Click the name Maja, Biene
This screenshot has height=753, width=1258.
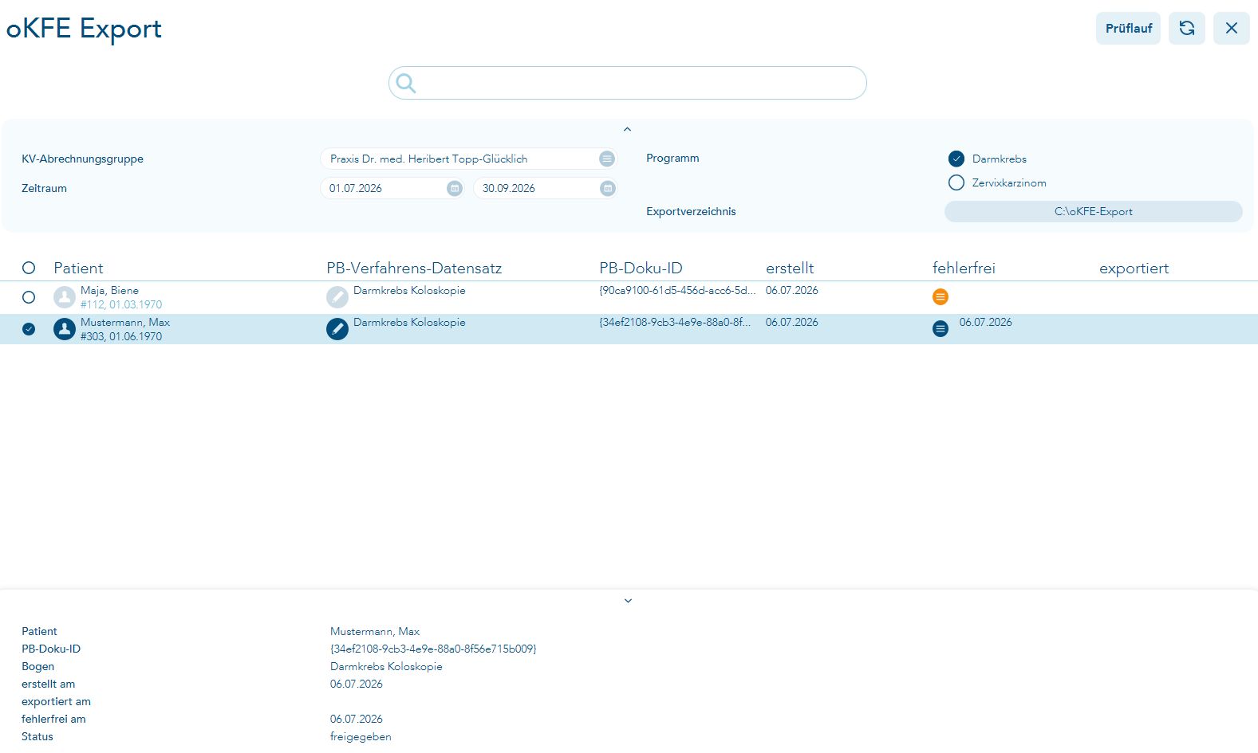[x=109, y=290]
